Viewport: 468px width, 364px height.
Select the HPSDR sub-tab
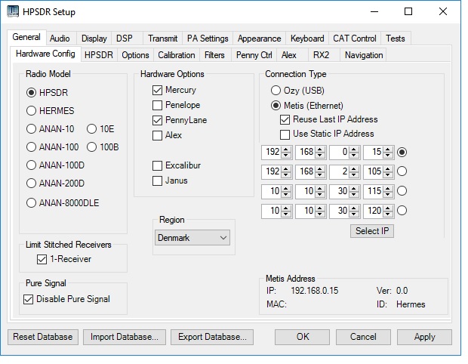tap(98, 55)
